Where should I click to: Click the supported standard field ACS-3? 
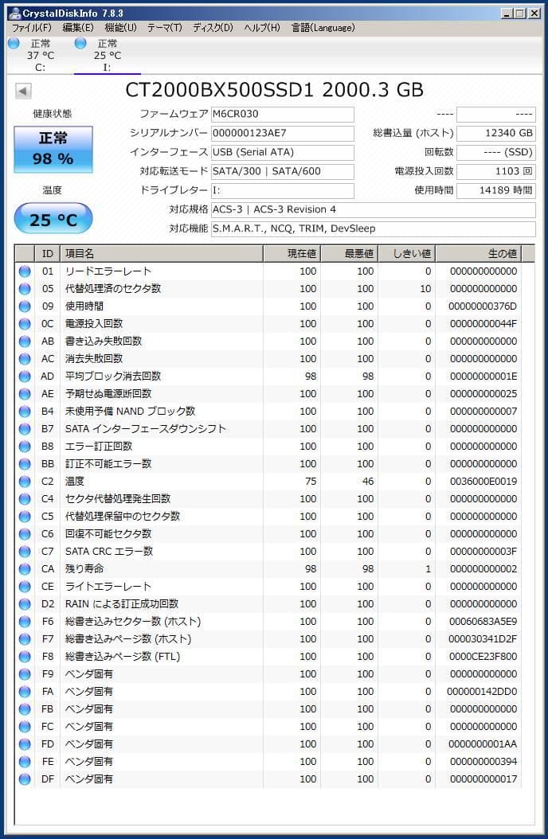(x=373, y=210)
